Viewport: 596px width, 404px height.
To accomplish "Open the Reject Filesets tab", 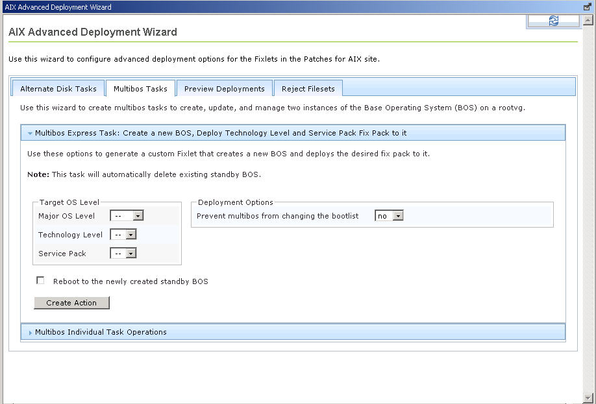I will pos(308,88).
